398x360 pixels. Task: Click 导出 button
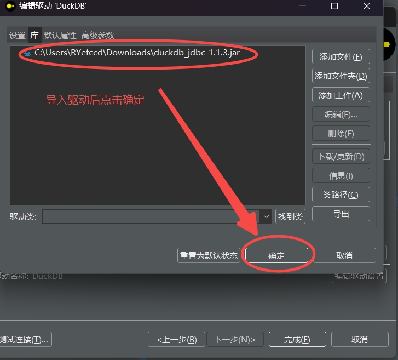(341, 214)
